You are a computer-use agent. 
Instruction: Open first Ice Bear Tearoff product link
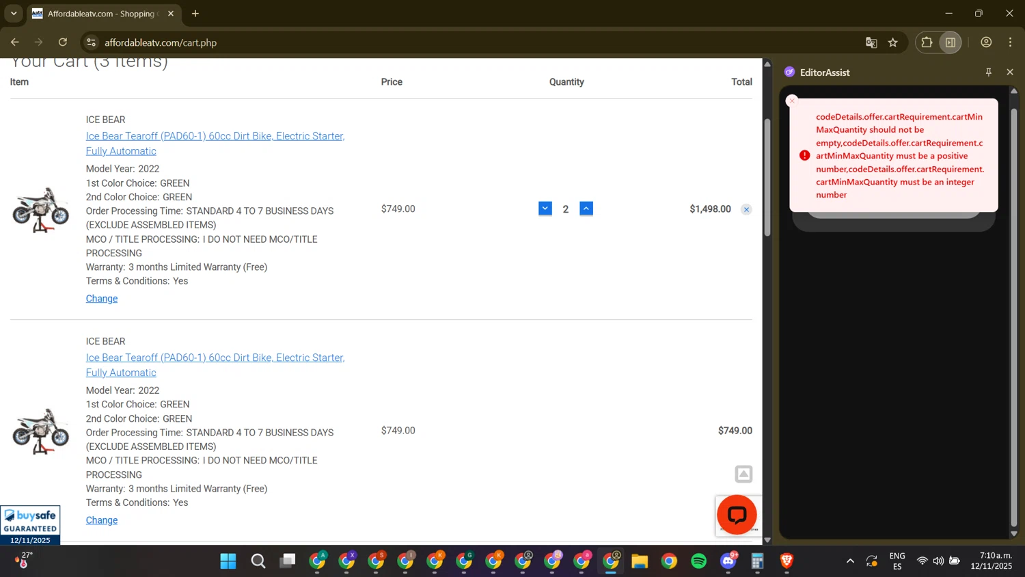click(215, 144)
